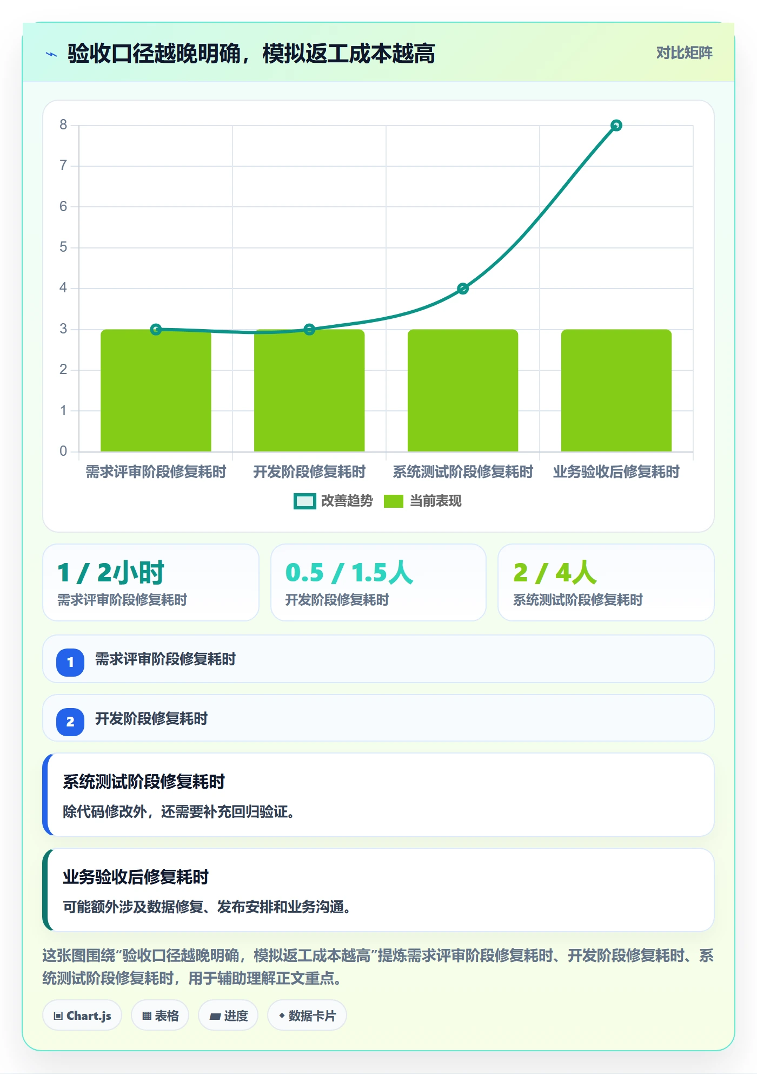The image size is (757, 1074).
Task: Select the 表格 tag chip
Action: (160, 1016)
